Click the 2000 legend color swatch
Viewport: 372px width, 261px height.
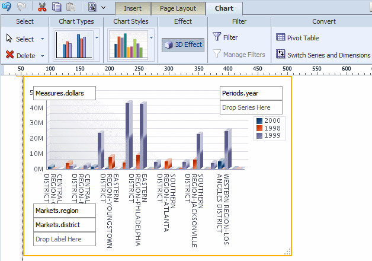click(x=259, y=121)
